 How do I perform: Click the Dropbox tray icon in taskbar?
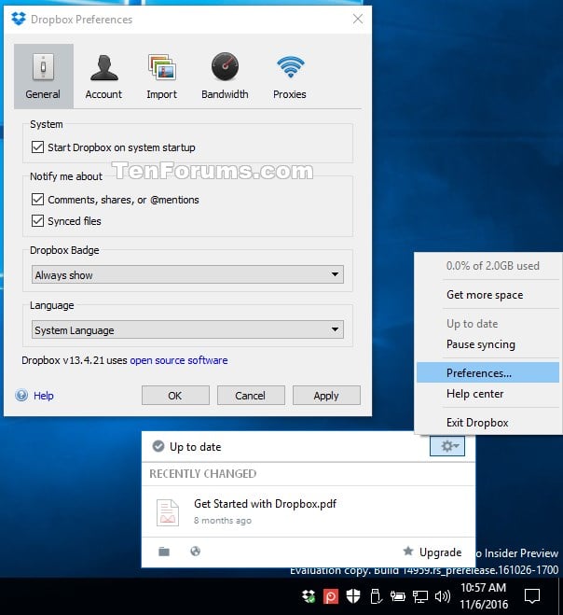click(309, 596)
